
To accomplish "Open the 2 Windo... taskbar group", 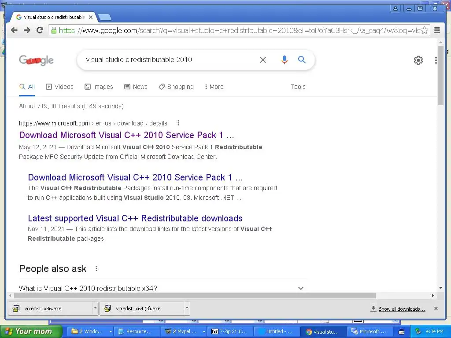I will pyautogui.click(x=91, y=331).
